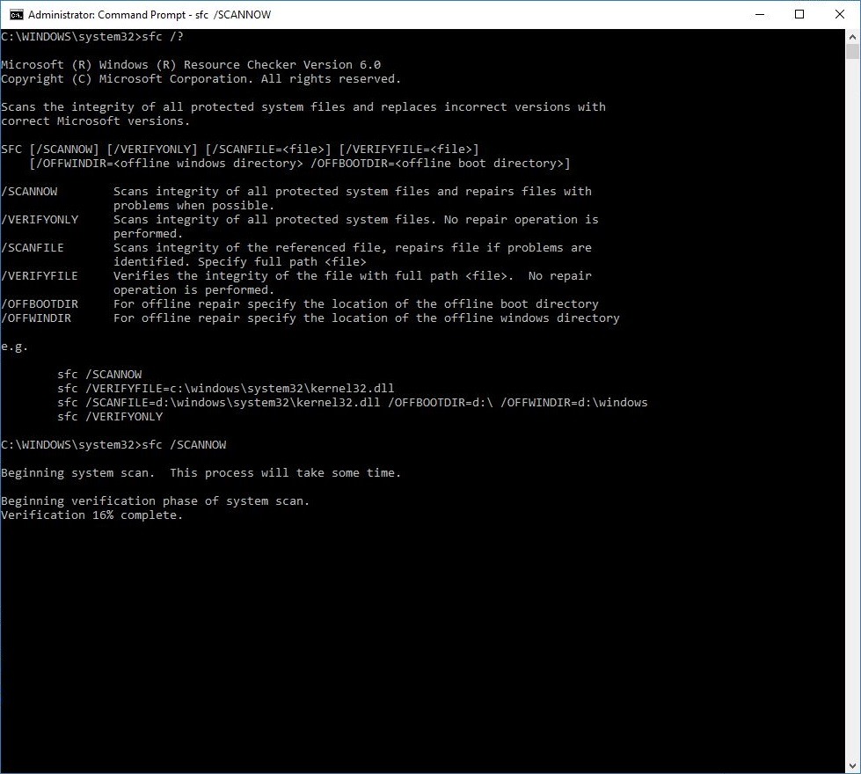Maximize the Command Prompt window
Screen dimensions: 861x774
pos(799,15)
